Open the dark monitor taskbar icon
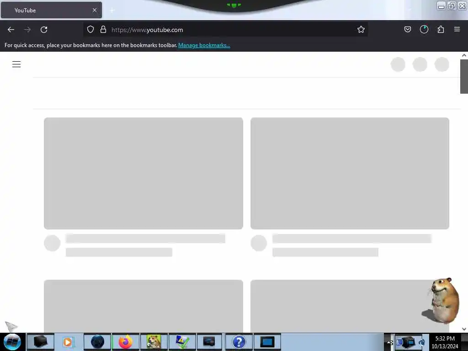 click(x=209, y=342)
